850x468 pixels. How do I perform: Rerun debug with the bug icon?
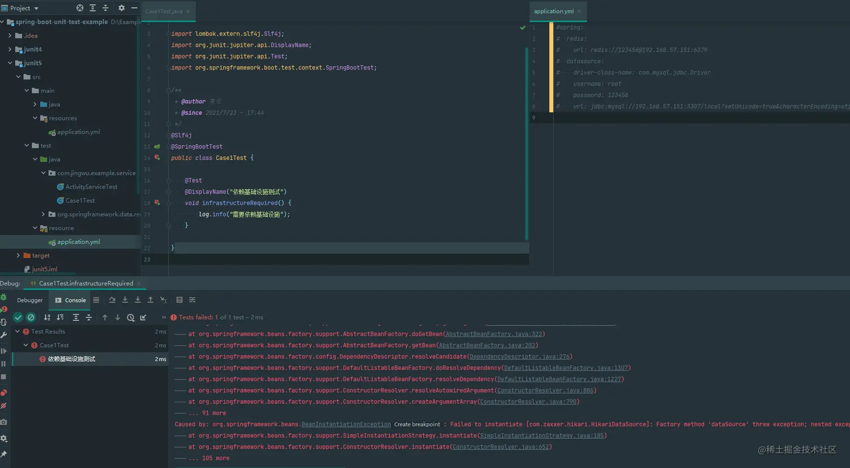(x=3, y=297)
